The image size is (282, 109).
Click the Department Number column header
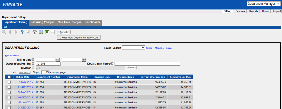48,77
